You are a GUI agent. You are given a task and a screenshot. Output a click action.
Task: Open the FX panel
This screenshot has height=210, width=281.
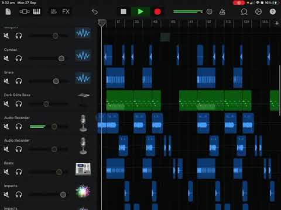(x=66, y=12)
